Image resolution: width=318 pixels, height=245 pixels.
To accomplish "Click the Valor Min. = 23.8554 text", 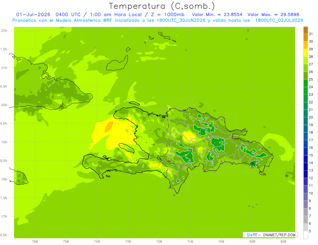I will tap(217, 15).
